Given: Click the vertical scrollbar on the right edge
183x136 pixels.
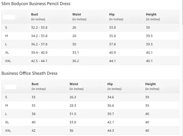Looking at the screenshot, I should pos(182,13).
